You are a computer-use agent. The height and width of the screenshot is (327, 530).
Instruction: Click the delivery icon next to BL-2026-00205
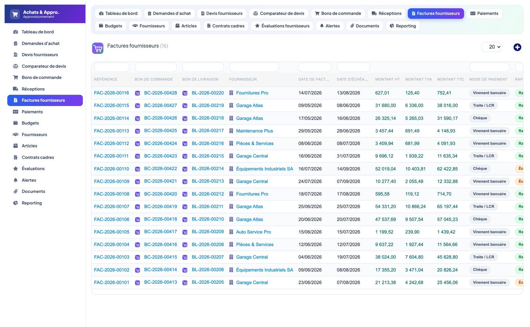[185, 283]
